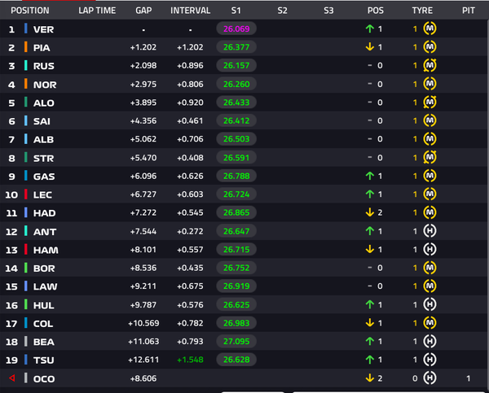Click OCO's hard tyre icon
The width and height of the screenshot is (489, 393).
[430, 378]
